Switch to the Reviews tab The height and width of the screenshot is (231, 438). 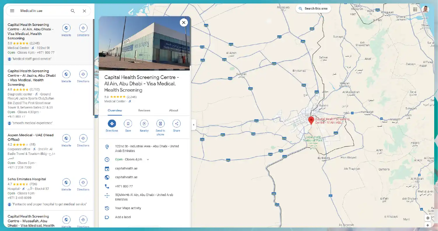point(144,111)
